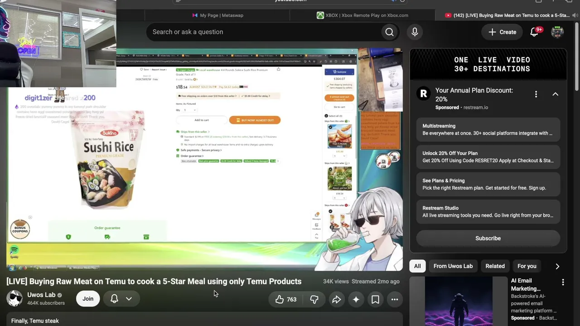
Task: Open the sparkle Ask AI button
Action: pos(356,299)
